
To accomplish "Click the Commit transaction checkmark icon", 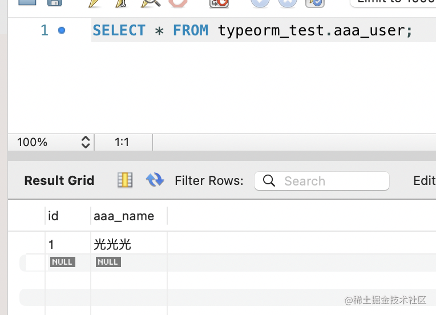I will tap(260, 2).
